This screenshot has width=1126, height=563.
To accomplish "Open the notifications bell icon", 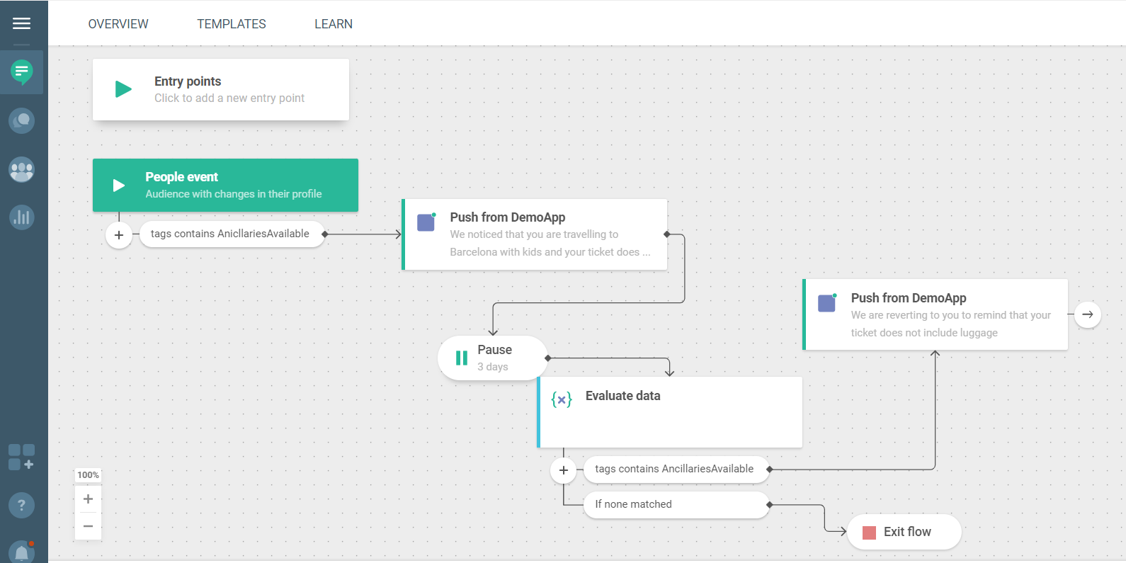I will 22,552.
